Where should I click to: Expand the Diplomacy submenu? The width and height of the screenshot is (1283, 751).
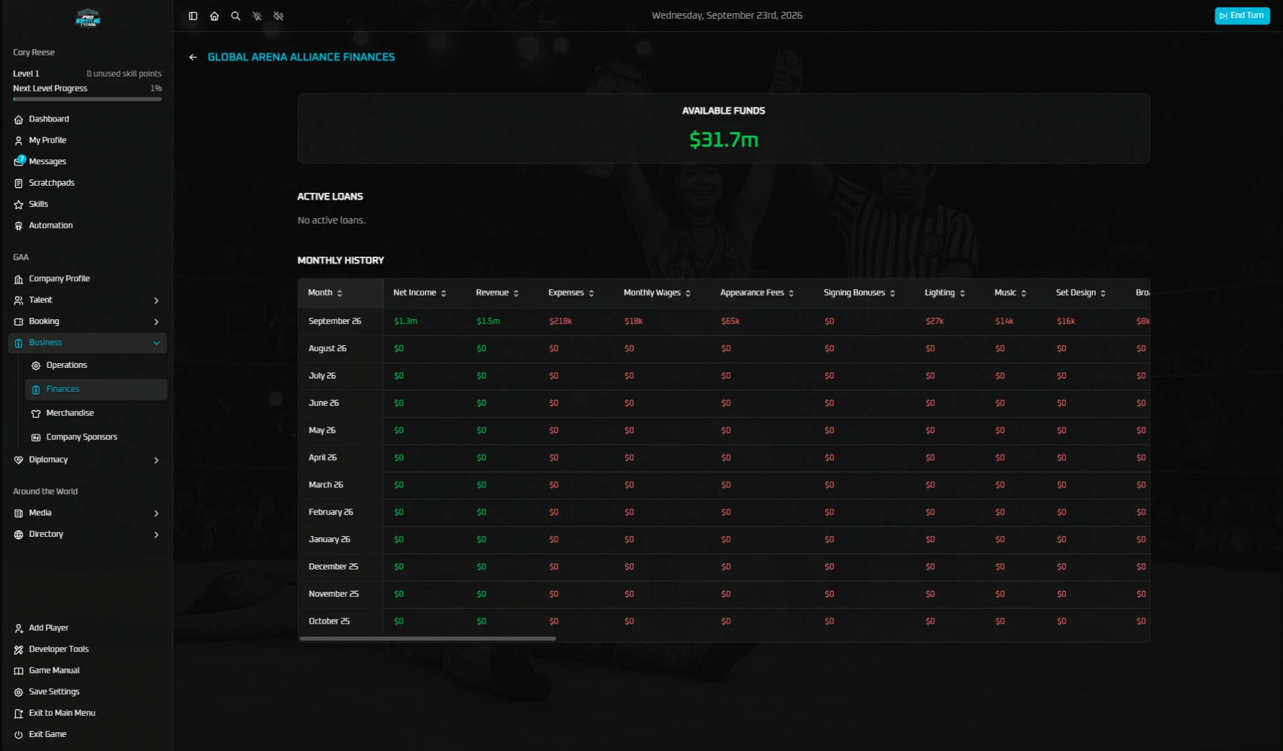coord(88,460)
